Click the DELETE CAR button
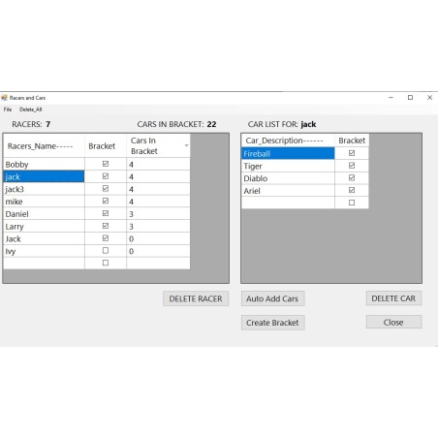 pyautogui.click(x=393, y=298)
